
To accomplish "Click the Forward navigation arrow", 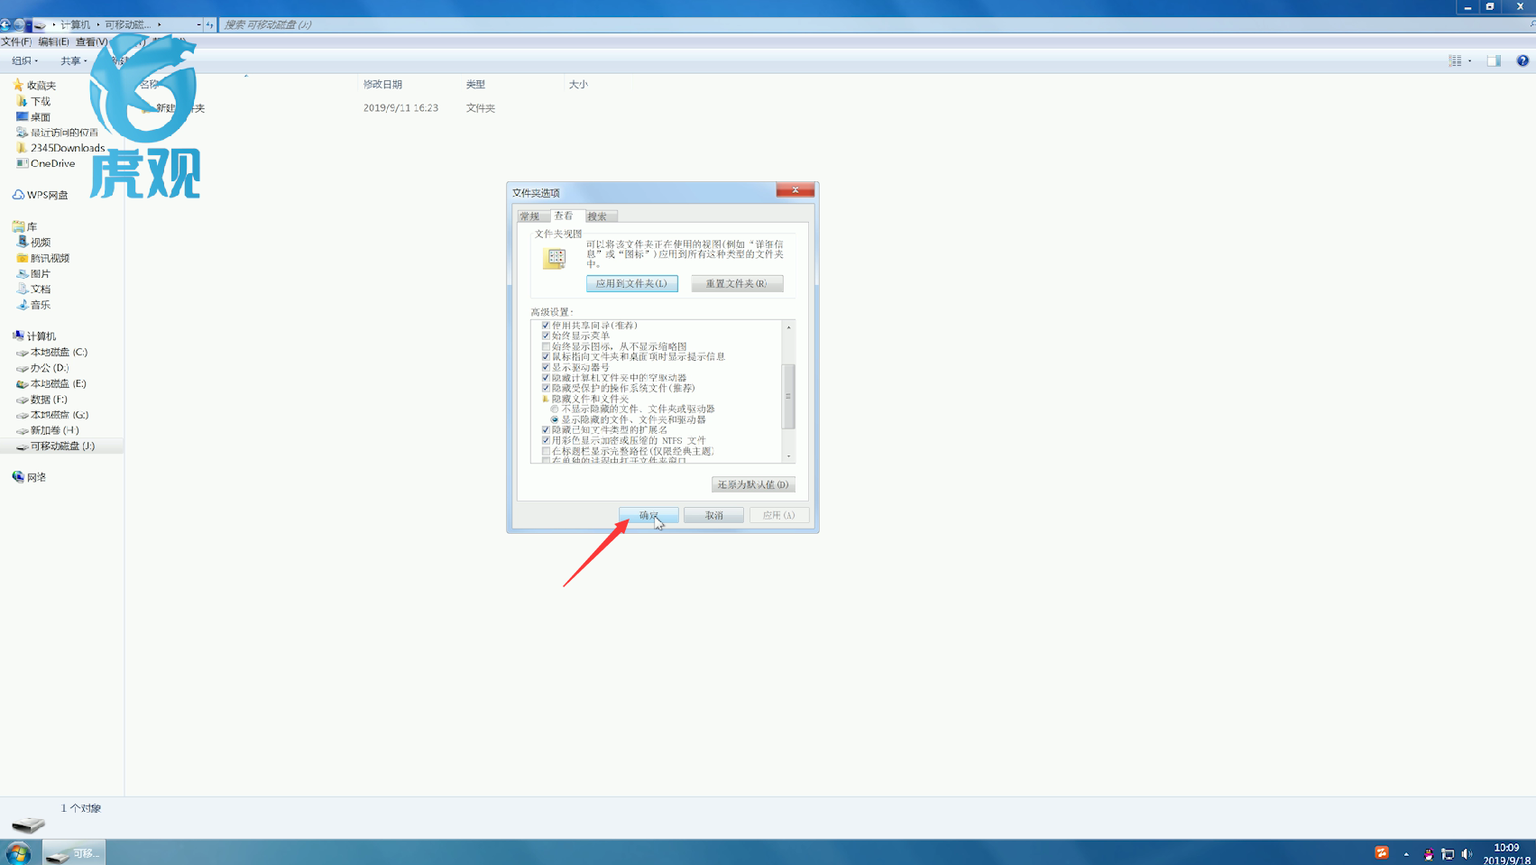I will [19, 24].
